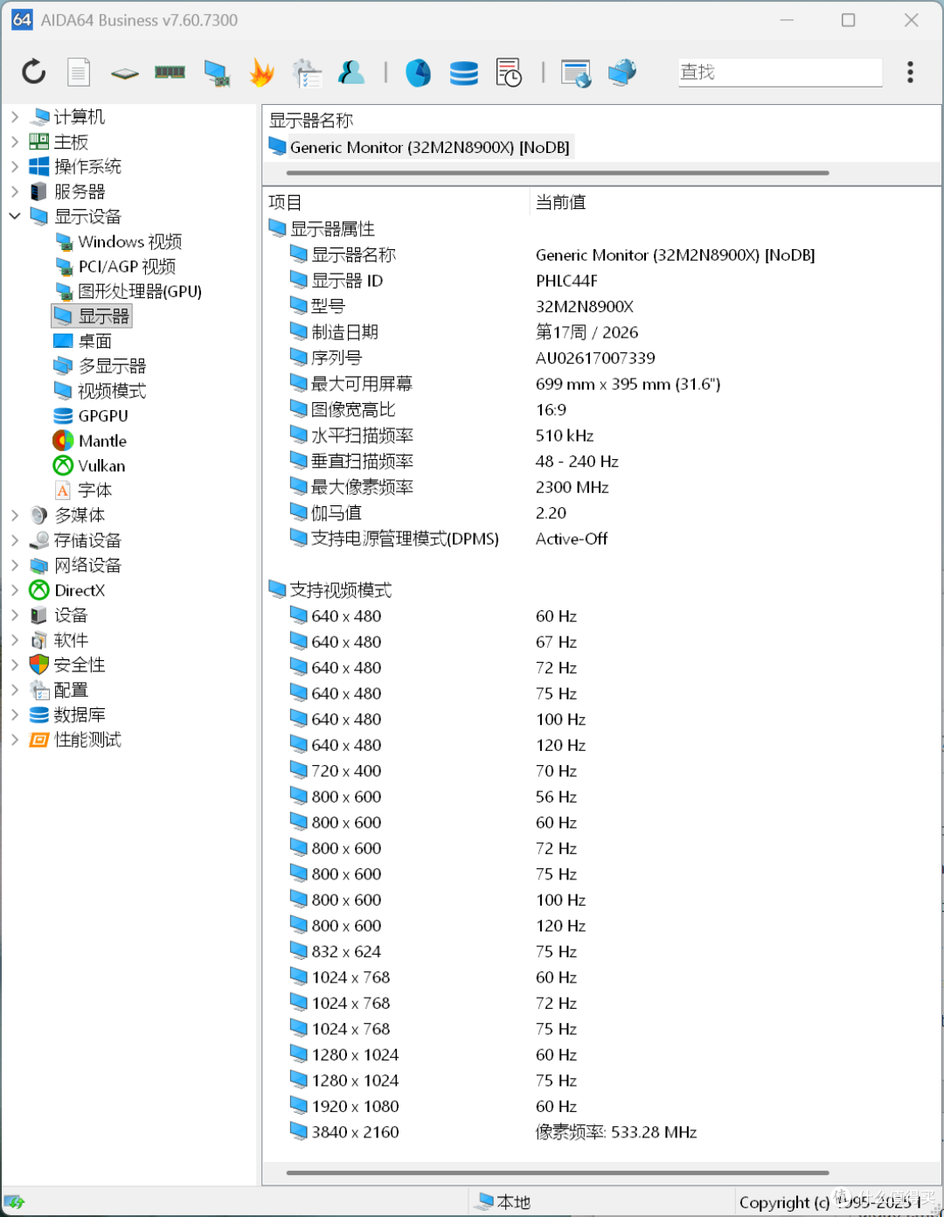Click the window with globe toolbar icon
The width and height of the screenshot is (944, 1217).
(x=577, y=73)
